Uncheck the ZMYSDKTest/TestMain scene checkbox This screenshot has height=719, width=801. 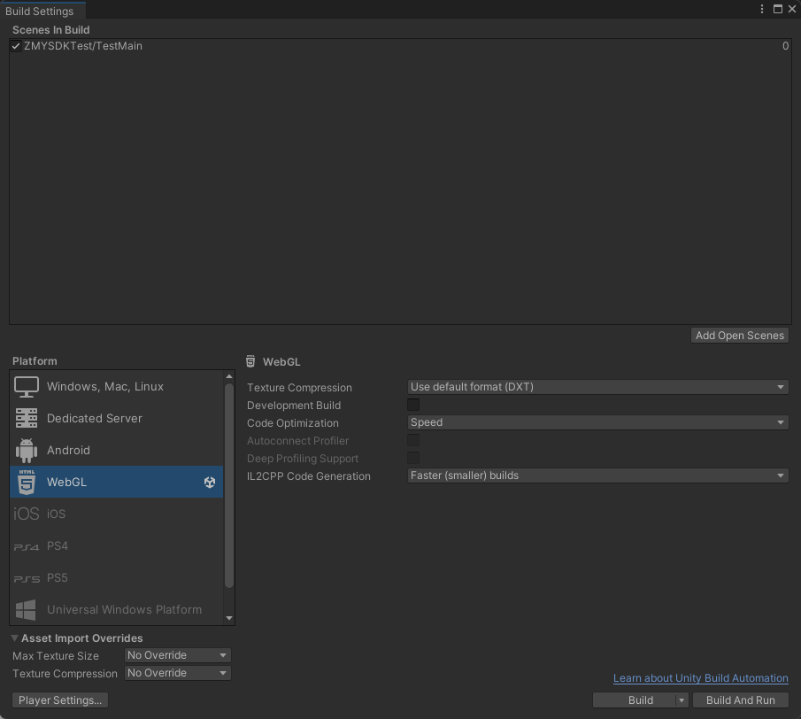16,46
